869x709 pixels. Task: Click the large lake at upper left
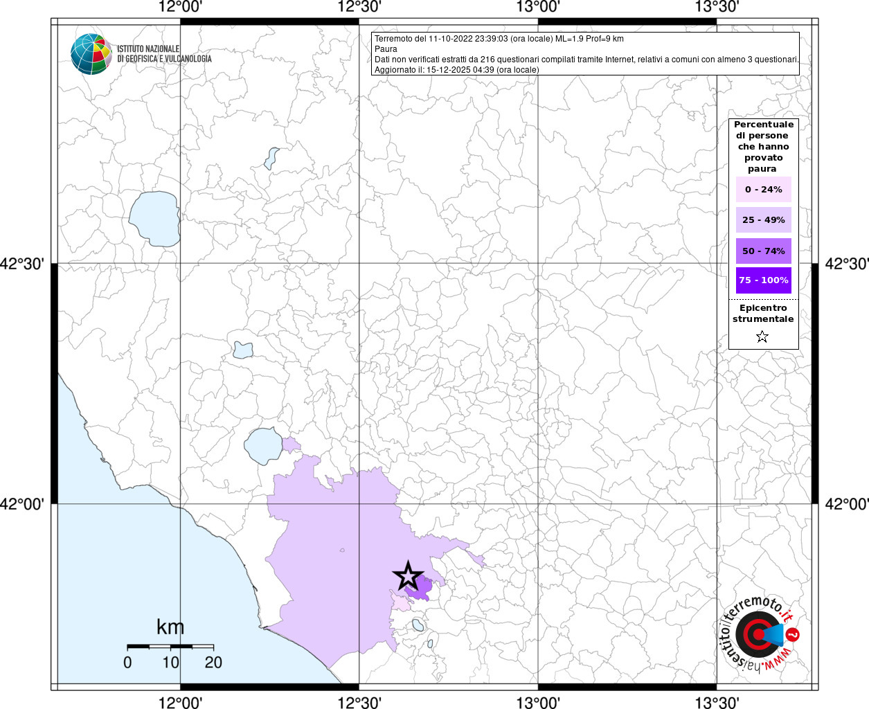(x=154, y=219)
